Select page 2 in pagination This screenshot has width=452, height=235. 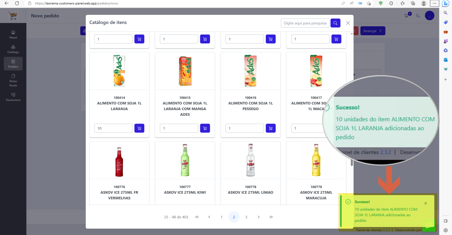click(x=234, y=217)
